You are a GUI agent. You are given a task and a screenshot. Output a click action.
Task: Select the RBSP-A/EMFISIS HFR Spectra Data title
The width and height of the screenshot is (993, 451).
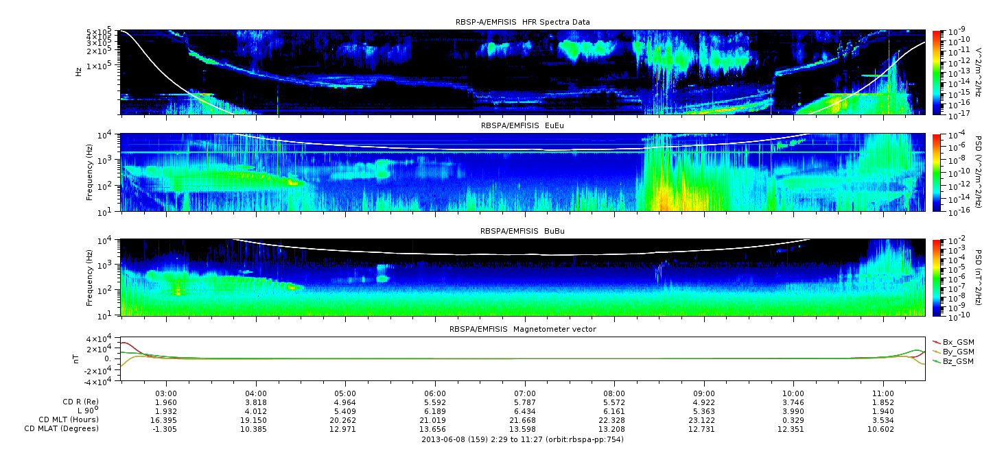click(522, 23)
